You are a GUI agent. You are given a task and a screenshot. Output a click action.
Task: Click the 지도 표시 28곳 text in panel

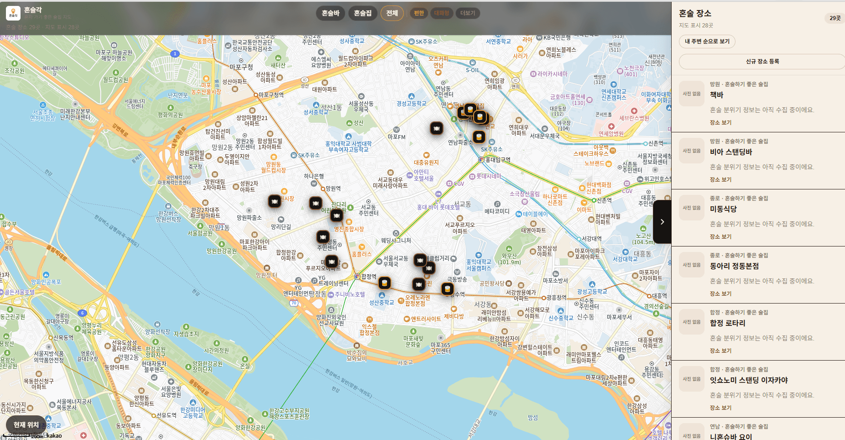[x=696, y=26]
